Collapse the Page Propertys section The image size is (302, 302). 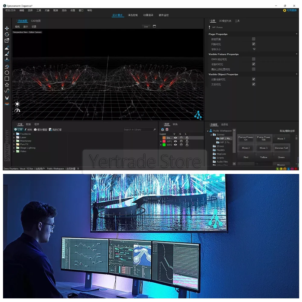pos(297,34)
